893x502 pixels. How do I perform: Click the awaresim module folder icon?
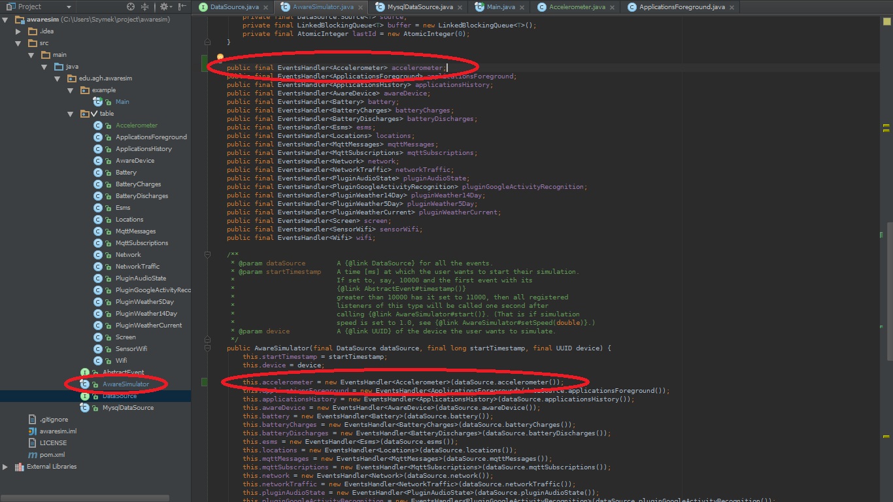[x=19, y=20]
